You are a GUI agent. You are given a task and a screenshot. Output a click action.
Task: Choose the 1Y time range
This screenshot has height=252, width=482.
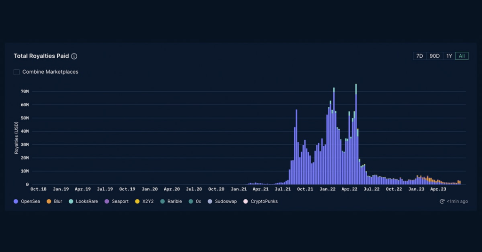point(449,56)
